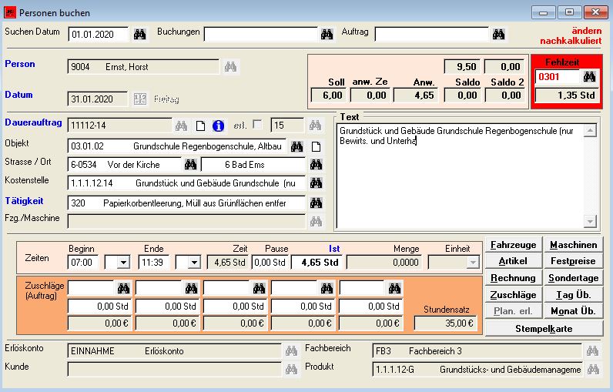Click into the Fehlzeit code input field

[557, 77]
